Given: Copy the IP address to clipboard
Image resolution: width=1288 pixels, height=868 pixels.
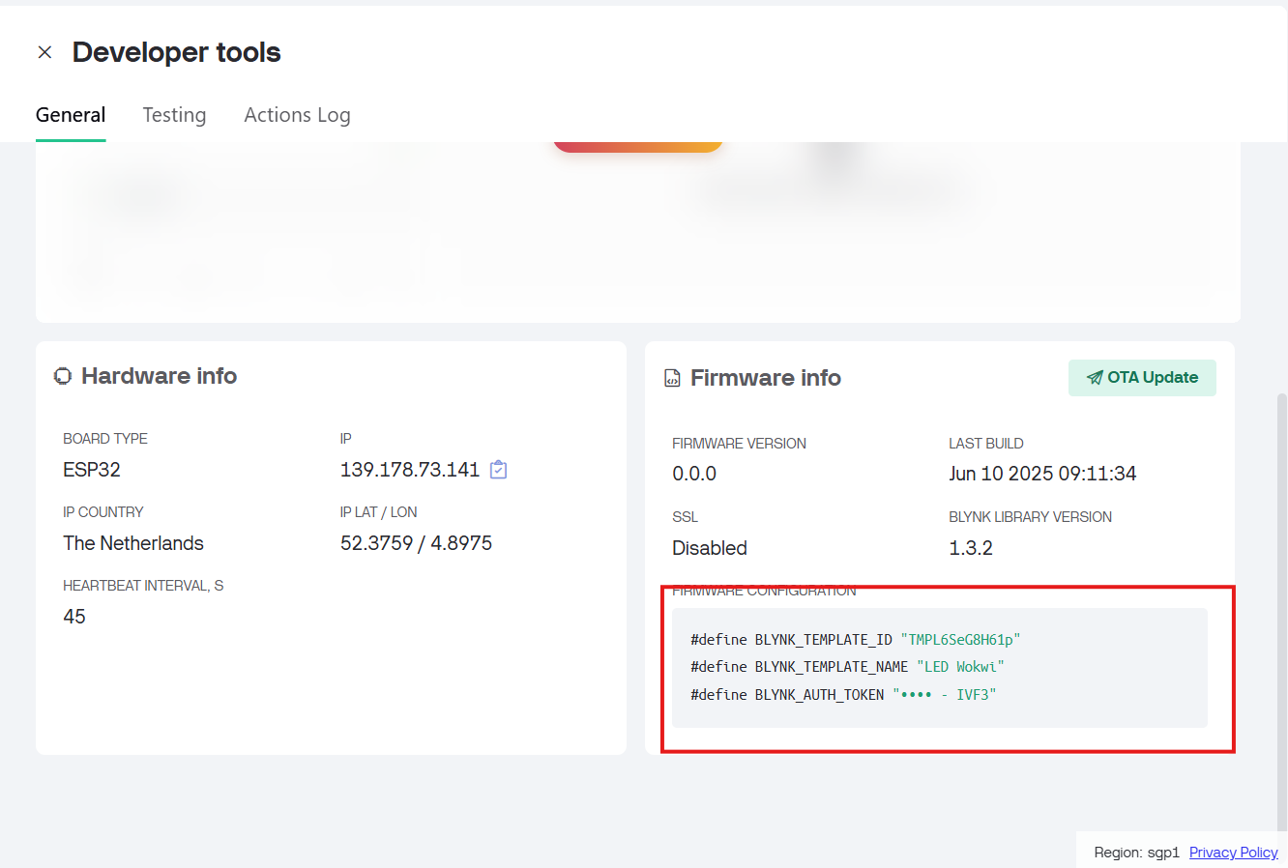Looking at the screenshot, I should (497, 470).
